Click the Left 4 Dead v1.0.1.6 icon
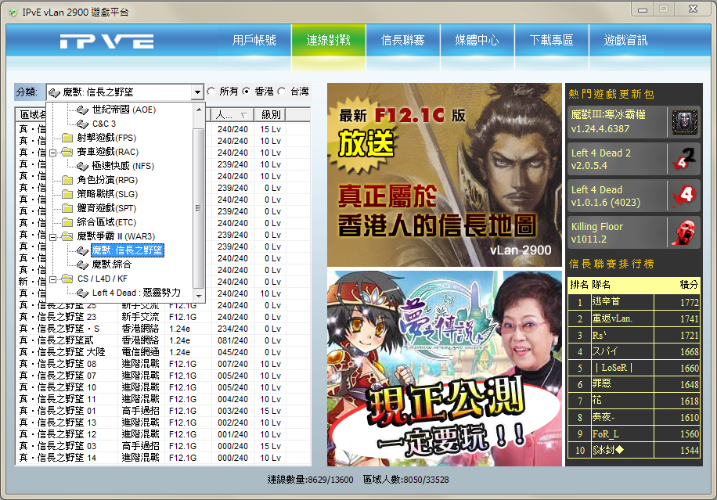The width and height of the screenshot is (717, 500). click(x=685, y=196)
